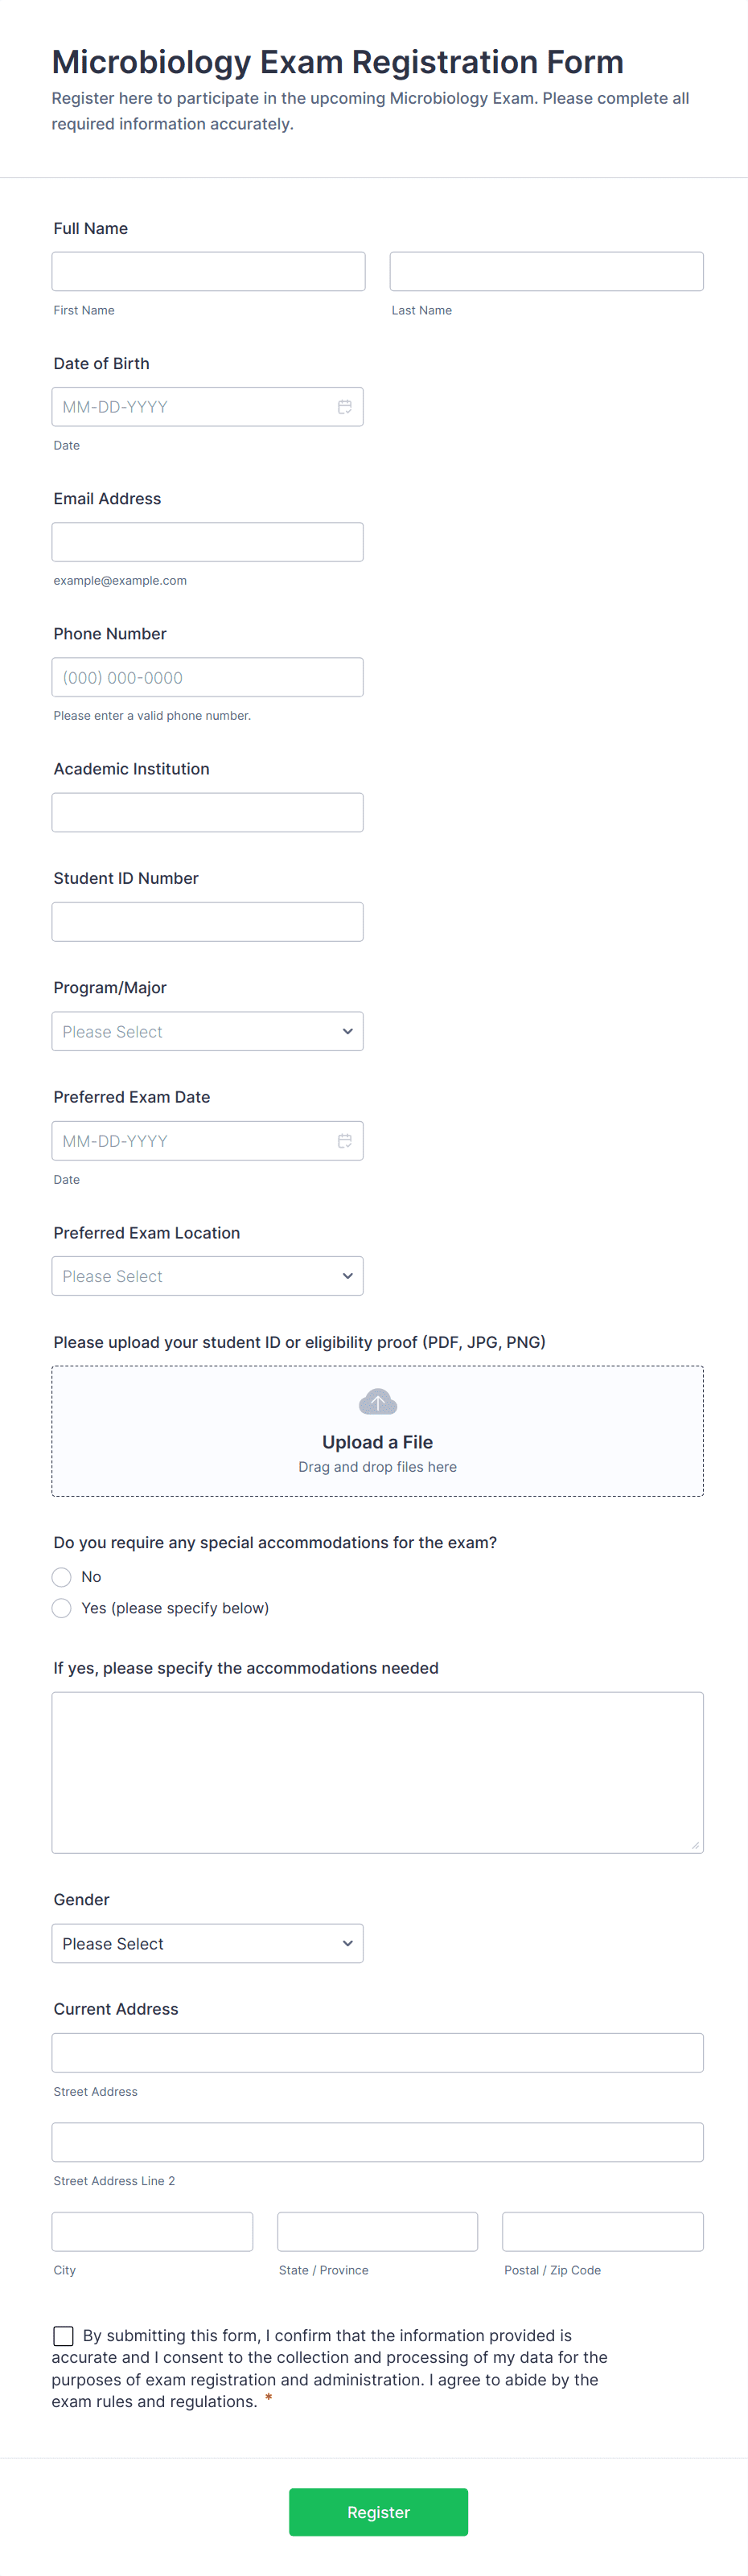Expand Preferred Exam Location dropdown
This screenshot has height=2576, width=748.
pos(207,1276)
